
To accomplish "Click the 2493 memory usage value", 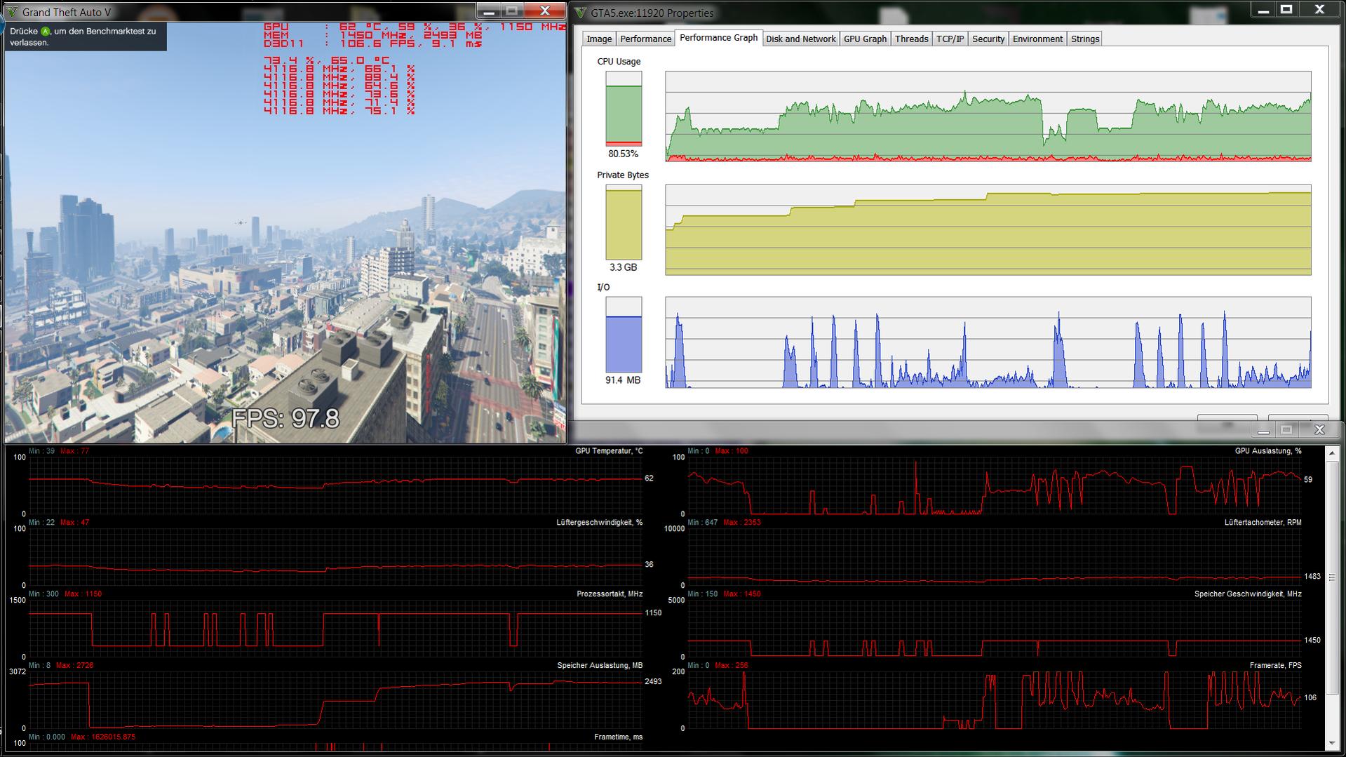I will pyautogui.click(x=653, y=681).
